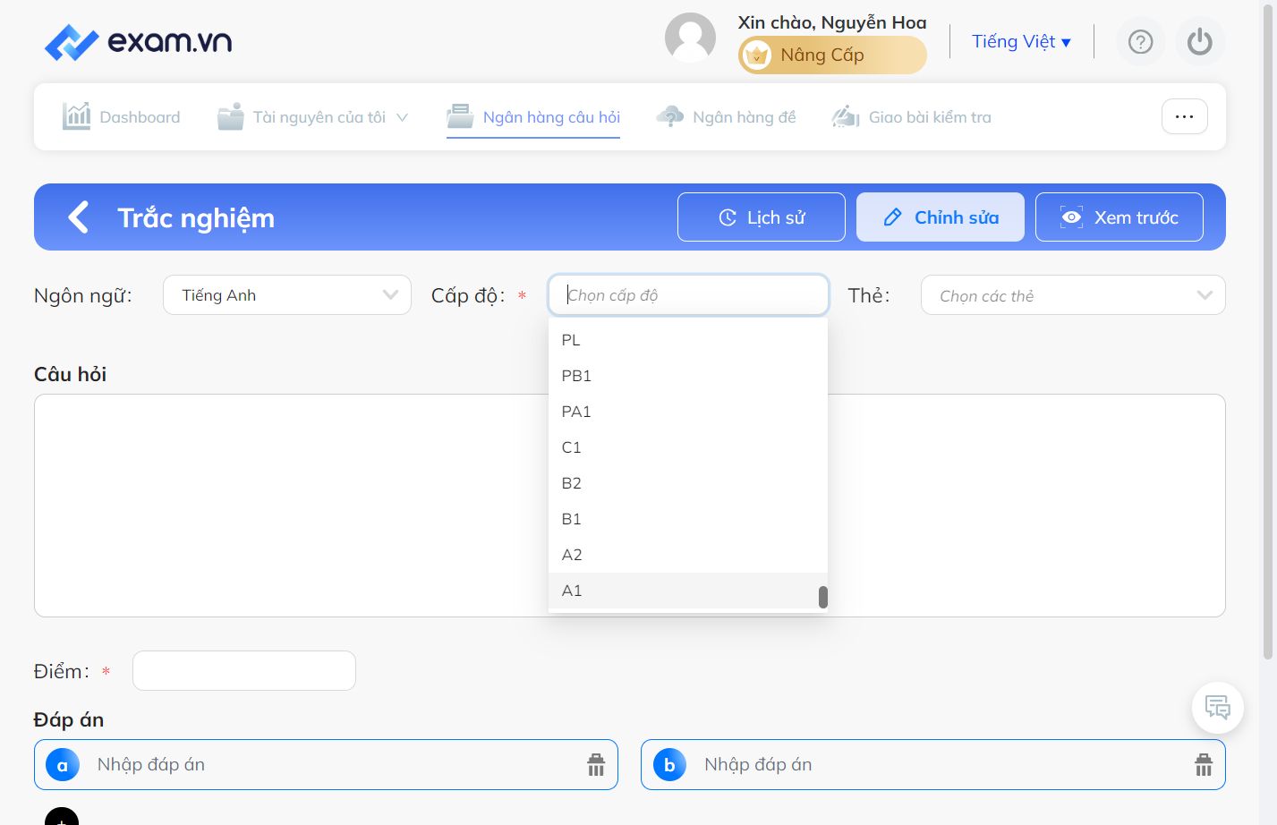Open the Ngân hàng đề tab

726,117
